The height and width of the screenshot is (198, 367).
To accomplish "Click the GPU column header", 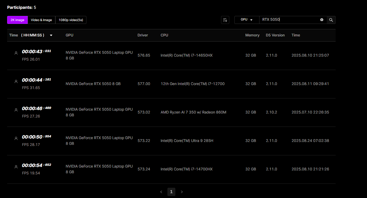I will click(70, 35).
